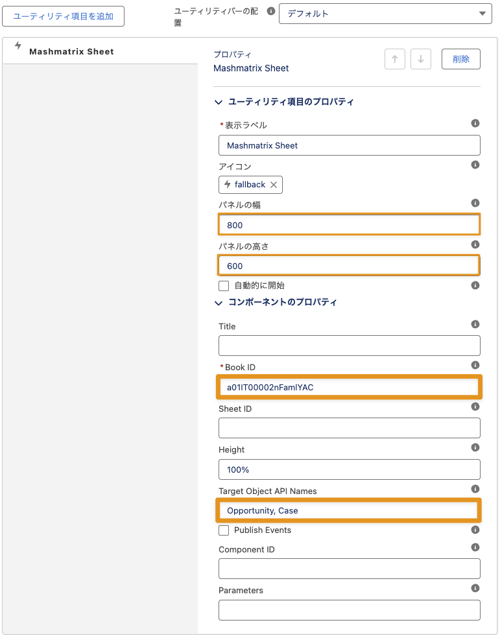Show info tooltip for Sheet ID
The height and width of the screenshot is (638, 500).
click(x=475, y=407)
